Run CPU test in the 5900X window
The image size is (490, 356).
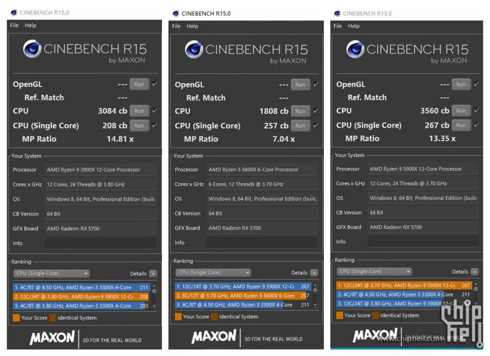pos(461,111)
